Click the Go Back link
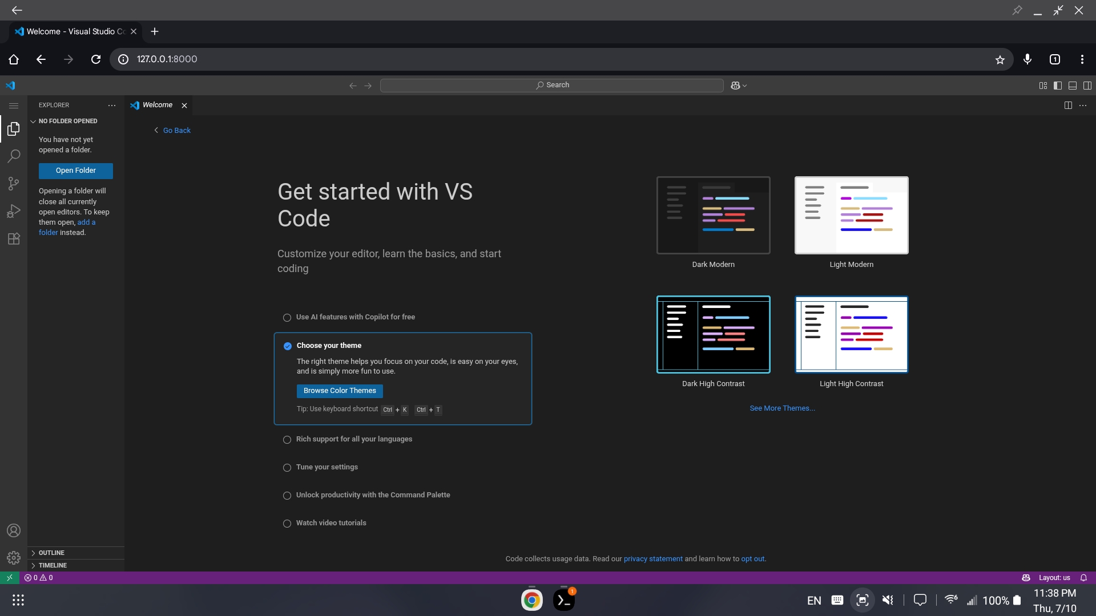The height and width of the screenshot is (616, 1096). point(172,131)
